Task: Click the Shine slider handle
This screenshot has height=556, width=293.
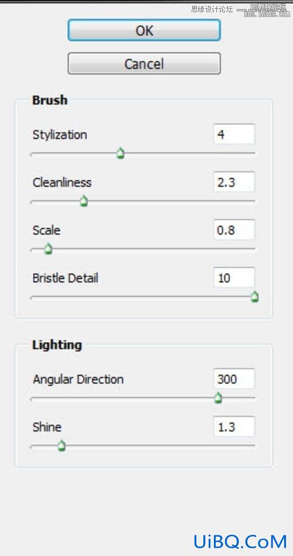Action: [62, 446]
